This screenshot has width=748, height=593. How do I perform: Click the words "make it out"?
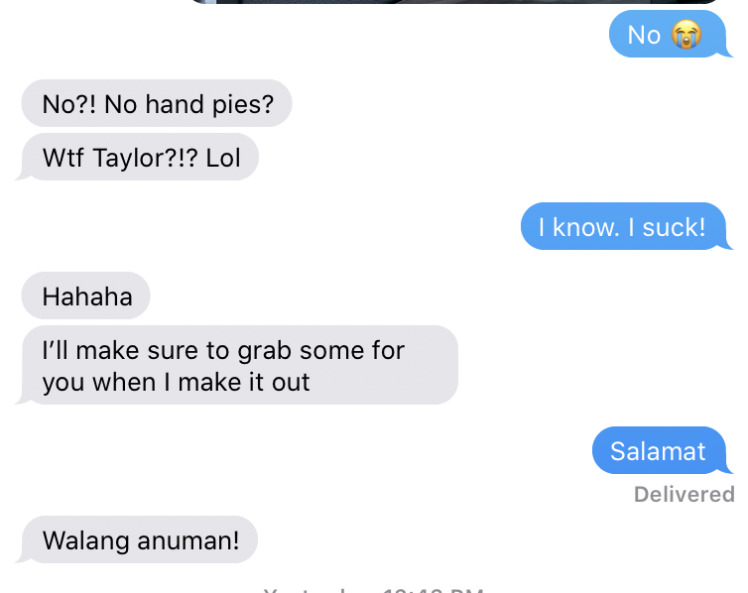tap(244, 383)
